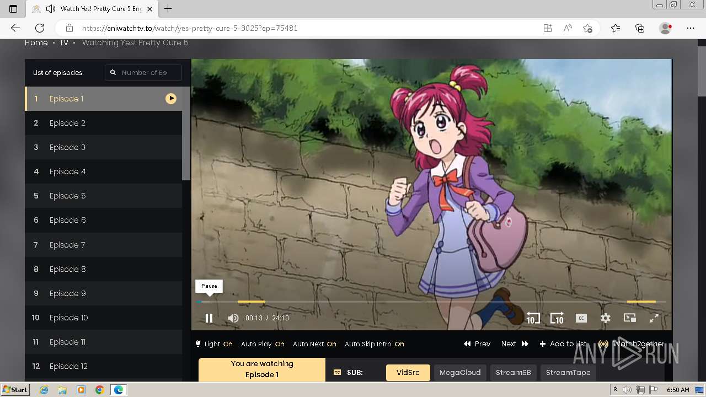Open File Explorer from taskbar
Viewport: 706px width, 397px height.
(x=62, y=390)
